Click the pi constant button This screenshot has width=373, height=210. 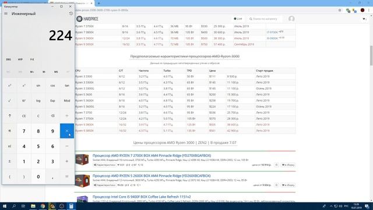(x=10, y=131)
